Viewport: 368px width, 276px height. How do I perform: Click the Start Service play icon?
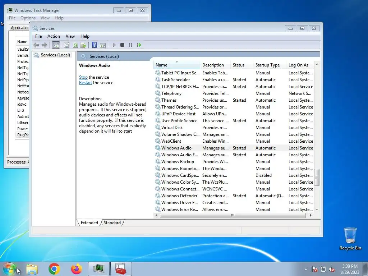click(114, 45)
